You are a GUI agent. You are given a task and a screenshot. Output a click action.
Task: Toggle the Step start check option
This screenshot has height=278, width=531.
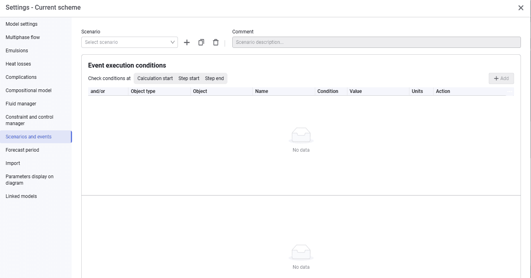pyautogui.click(x=189, y=78)
